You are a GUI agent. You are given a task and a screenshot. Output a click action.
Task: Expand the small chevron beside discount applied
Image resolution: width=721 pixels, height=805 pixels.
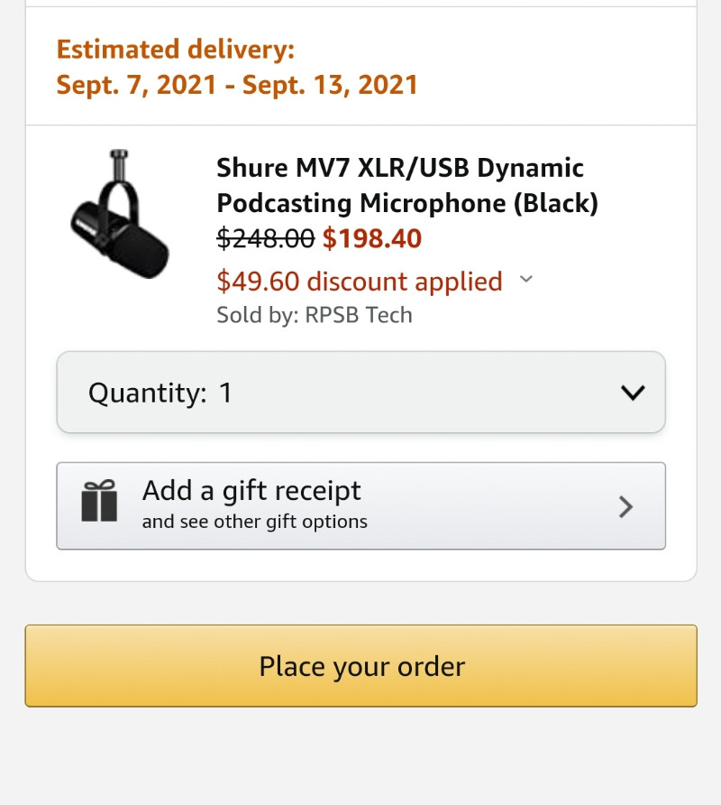[526, 279]
